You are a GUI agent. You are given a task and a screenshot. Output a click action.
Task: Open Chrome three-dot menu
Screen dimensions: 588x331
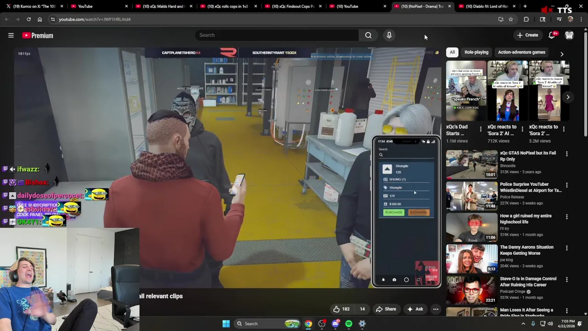(x=581, y=19)
